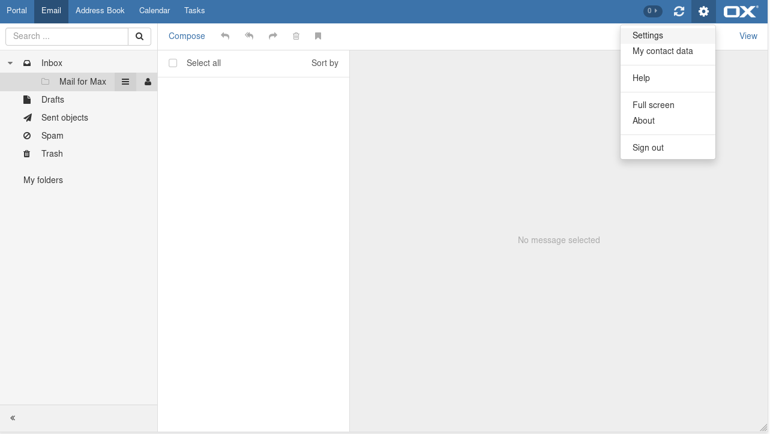Switch to the Calendar tab
Screen dimensions: 770x434
154,11
